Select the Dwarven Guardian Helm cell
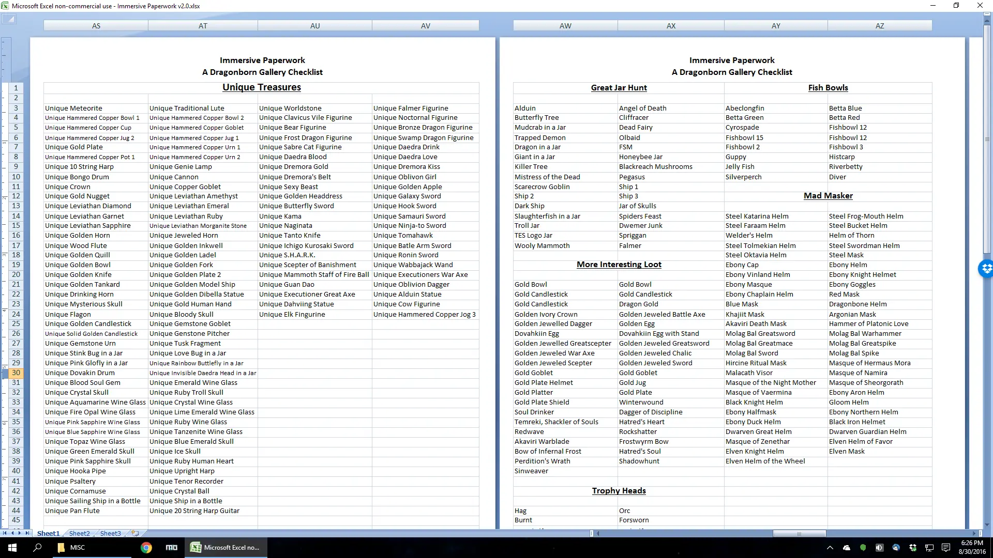993x558 pixels. coord(880,431)
